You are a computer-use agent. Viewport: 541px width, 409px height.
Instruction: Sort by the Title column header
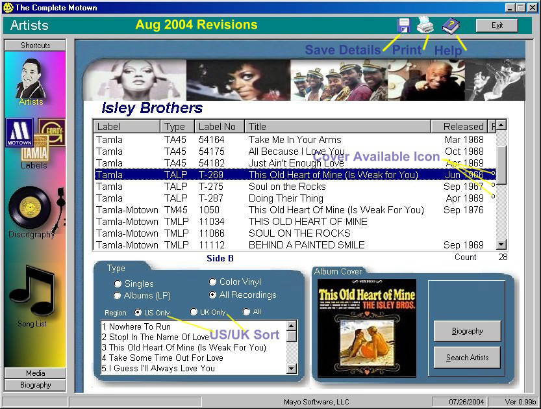pos(338,126)
